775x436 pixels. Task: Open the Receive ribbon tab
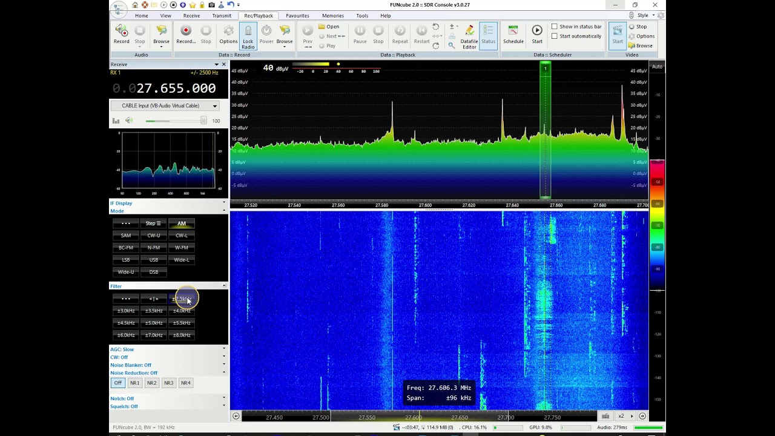coord(191,16)
